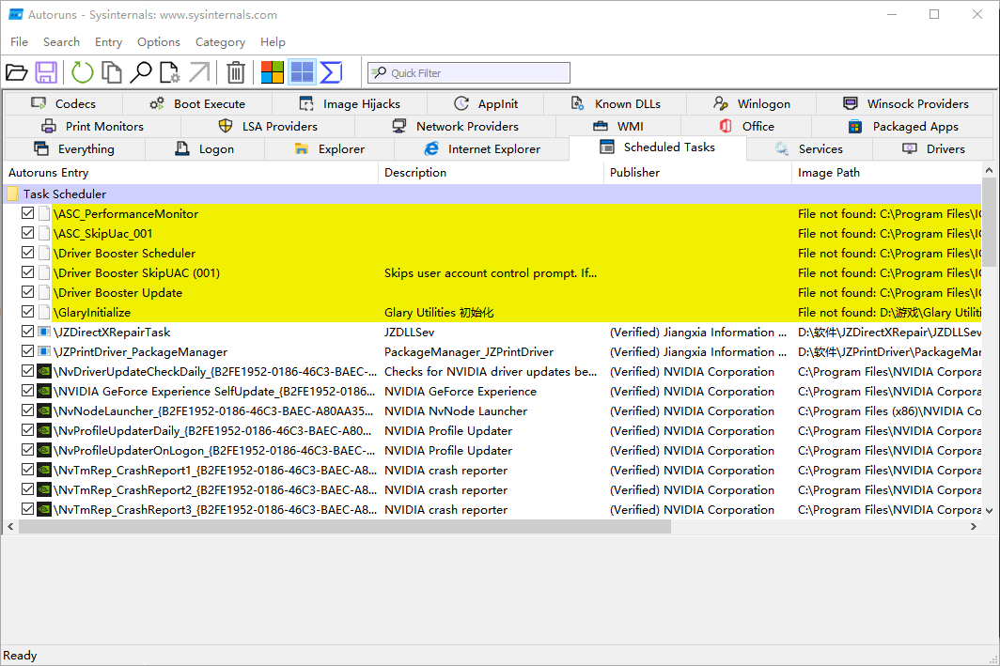Open the Network Providers tab
Screen dimensions: 1000x666
pyautogui.click(x=455, y=126)
